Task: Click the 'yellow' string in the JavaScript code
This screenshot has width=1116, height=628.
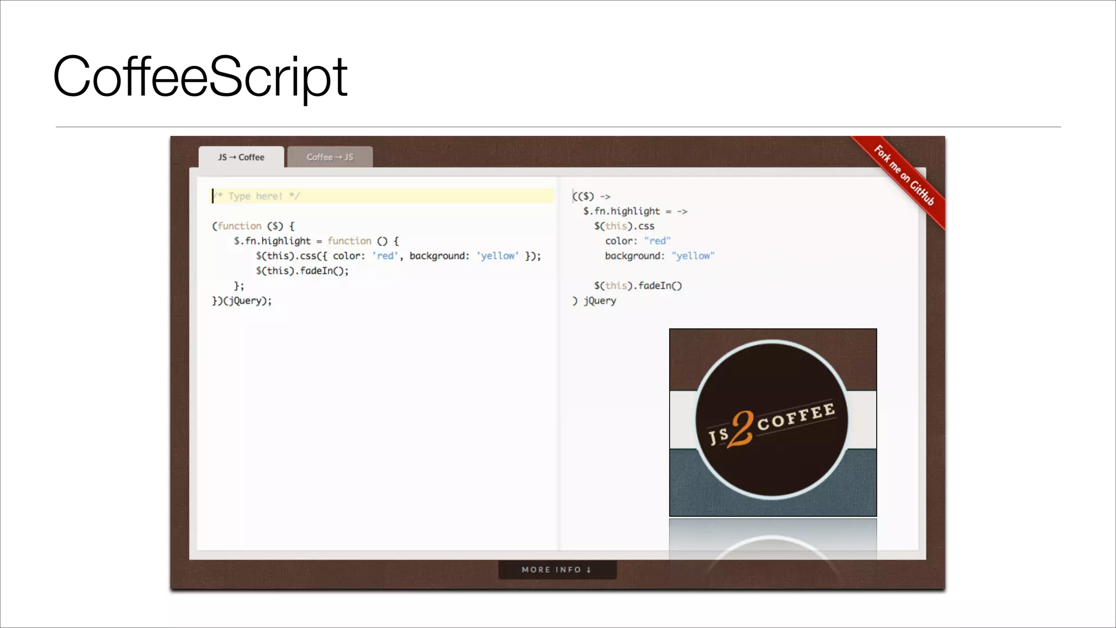Action: click(498, 256)
